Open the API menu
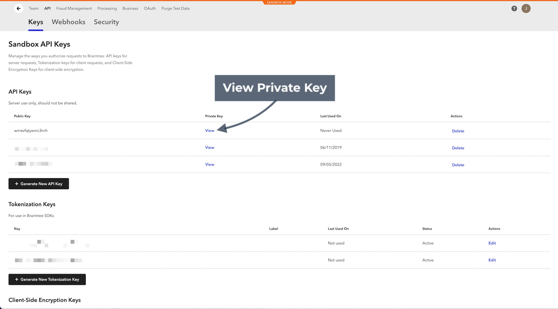Screen dimensions: 558x309 pos(47,8)
